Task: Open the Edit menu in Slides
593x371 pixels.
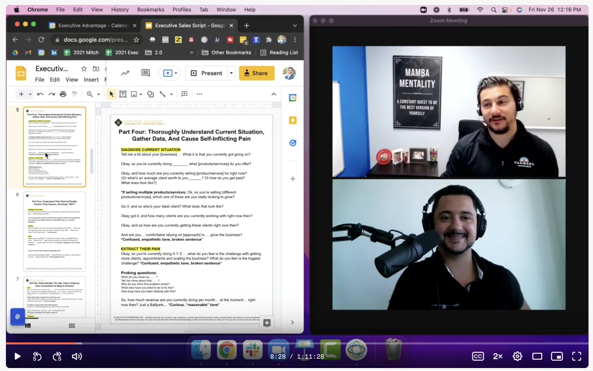Action: [x=55, y=79]
